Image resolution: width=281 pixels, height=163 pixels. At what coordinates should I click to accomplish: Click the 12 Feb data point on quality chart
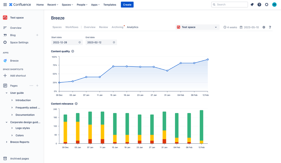pos(208,59)
